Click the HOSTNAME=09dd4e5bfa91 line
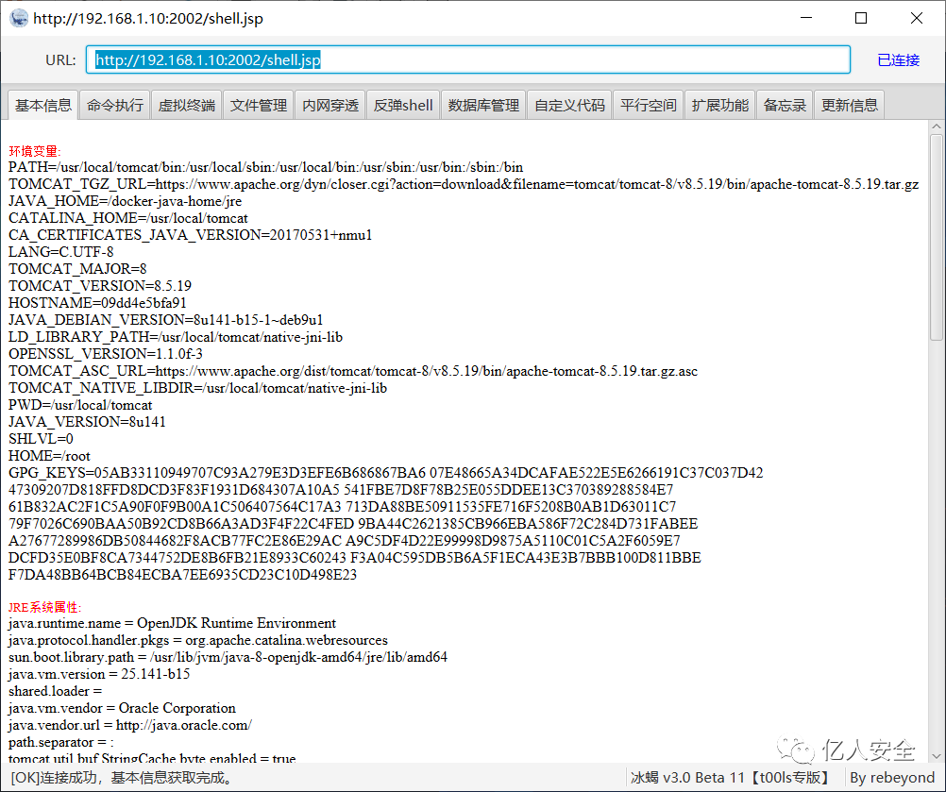946x792 pixels. pos(97,302)
